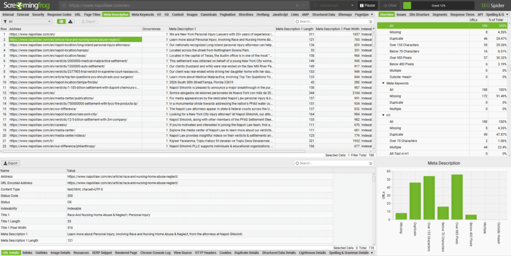
Task: Open the SERP Snippet bottom tab
Action: point(102,253)
